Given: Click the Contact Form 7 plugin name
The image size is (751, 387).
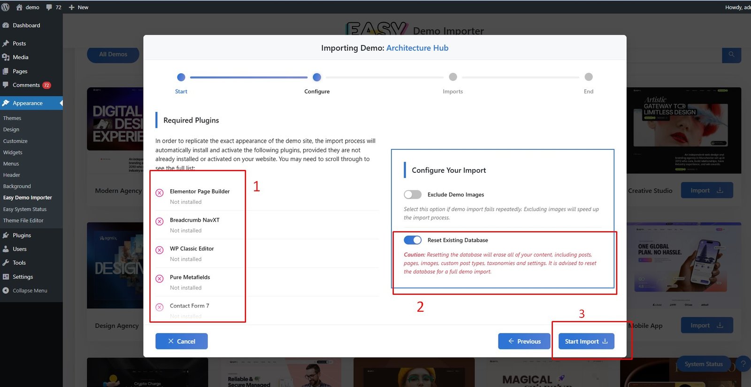Looking at the screenshot, I should [190, 306].
